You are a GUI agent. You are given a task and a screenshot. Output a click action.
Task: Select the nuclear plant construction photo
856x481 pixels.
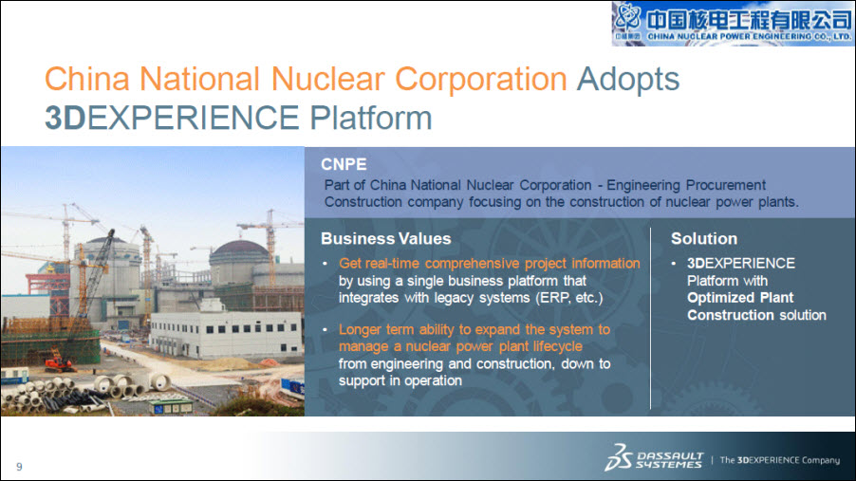tap(153, 281)
